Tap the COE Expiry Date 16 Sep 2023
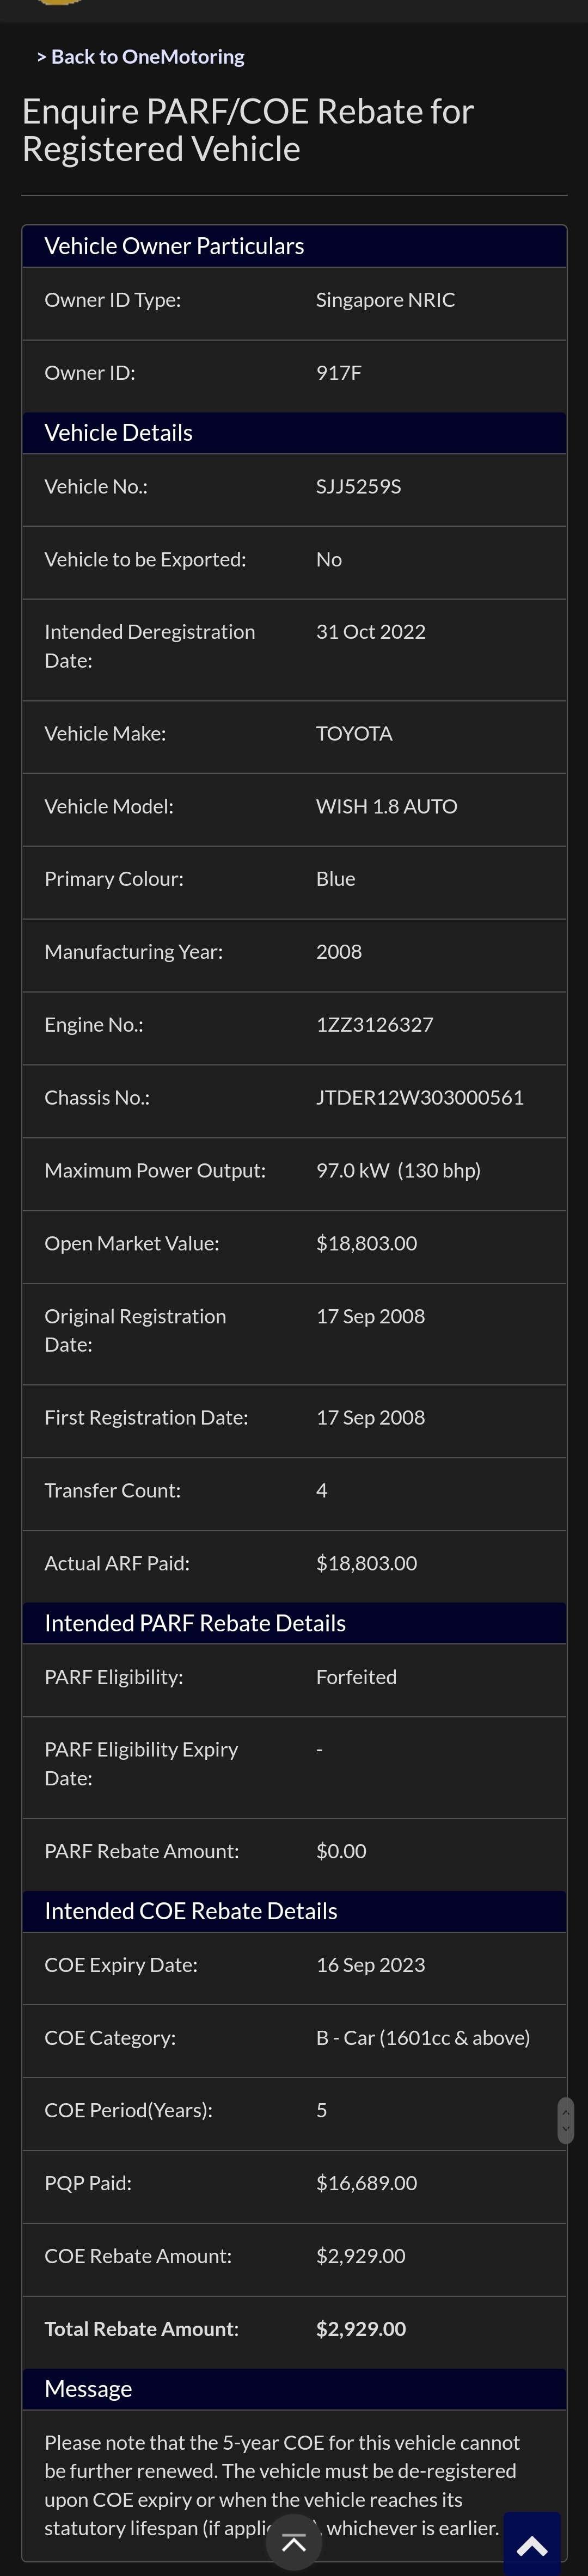The width and height of the screenshot is (588, 2576). pos(370,1965)
